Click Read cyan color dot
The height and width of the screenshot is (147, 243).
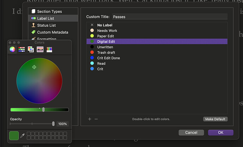click(92, 63)
